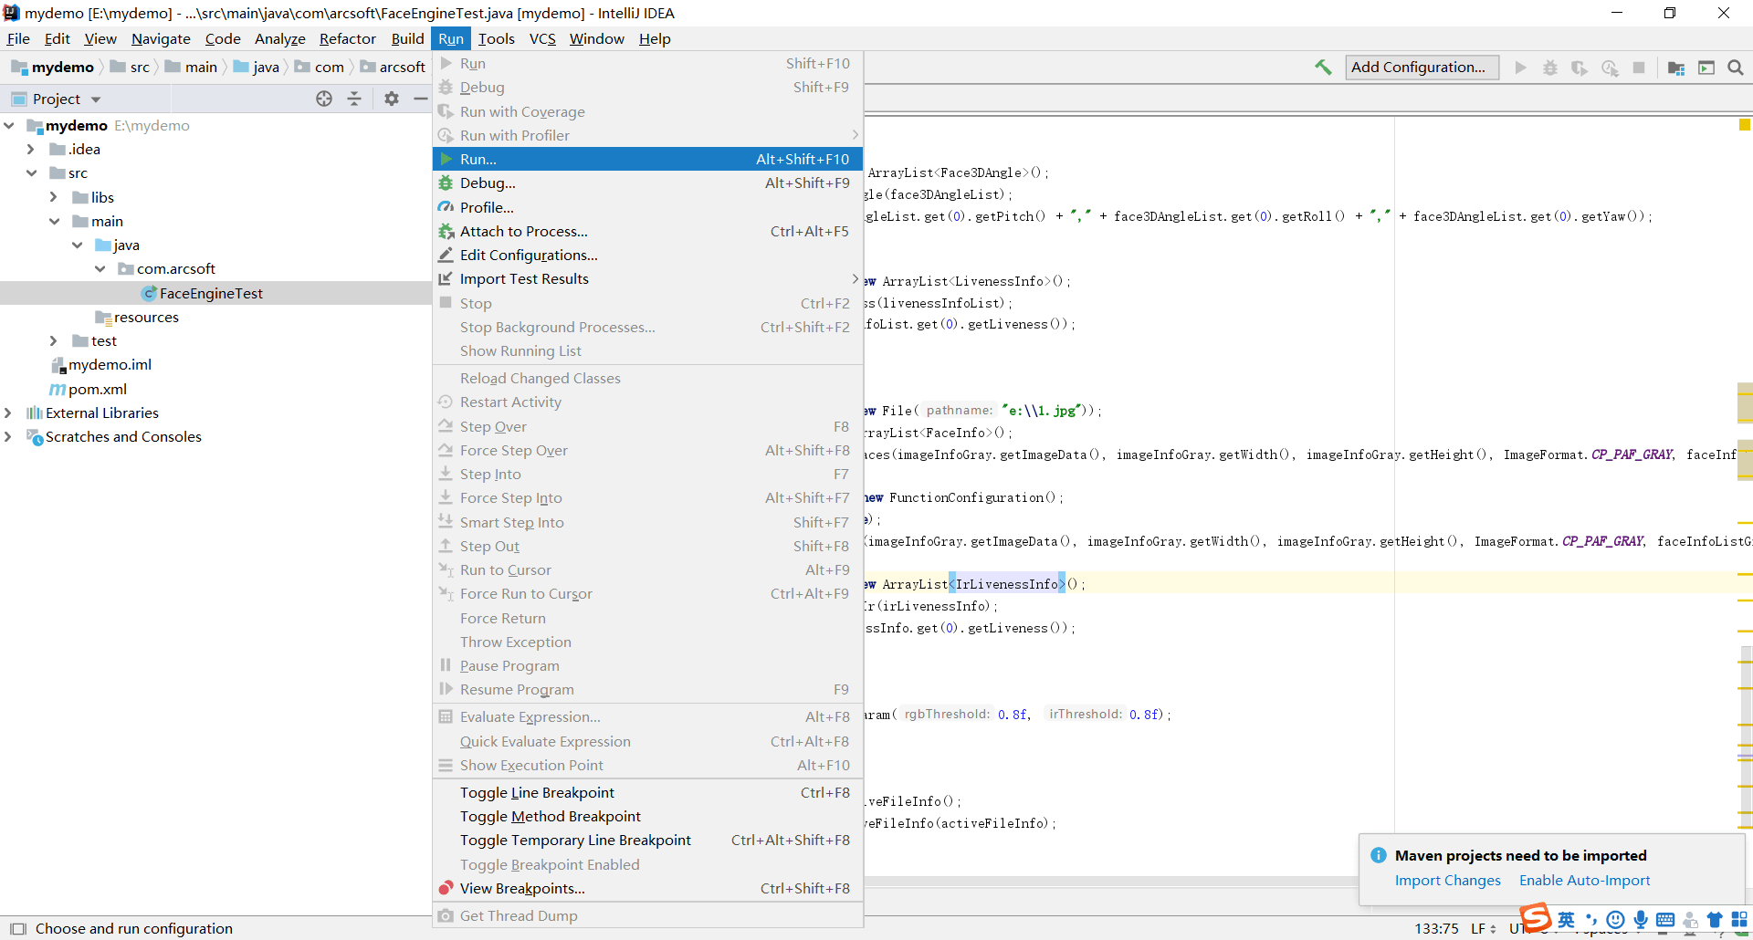Click the Import Changes link in notification
Viewport: 1753px width, 940px height.
(1447, 881)
